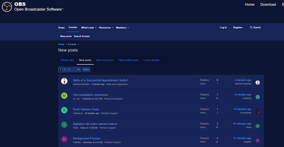
Task: Click HelpMe!'s small last-poster avatar
Action: [258, 141]
